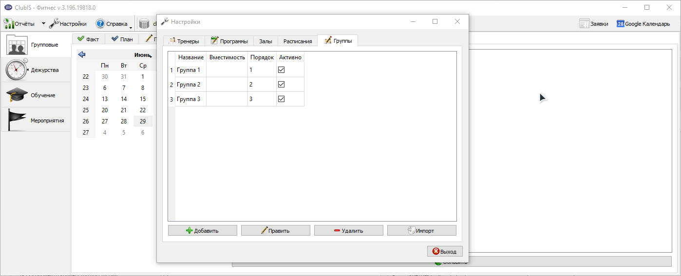This screenshot has height=276, width=681.
Task: Select the Дежурства clock sidebar icon
Action: click(x=17, y=69)
